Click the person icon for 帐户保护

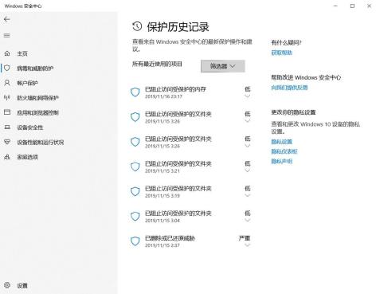pos(7,83)
